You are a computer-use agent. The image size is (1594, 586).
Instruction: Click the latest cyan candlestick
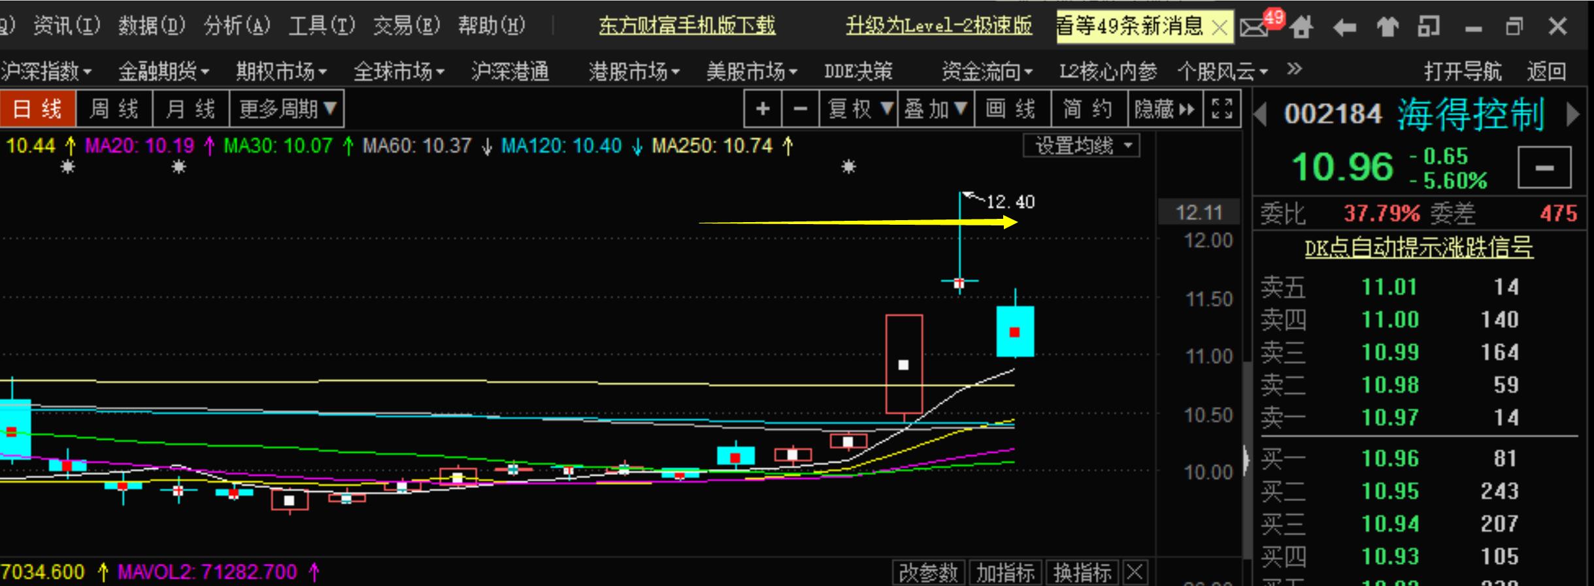tap(1015, 331)
